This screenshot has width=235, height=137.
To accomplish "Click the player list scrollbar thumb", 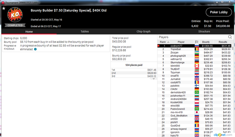I will coord(233,48).
